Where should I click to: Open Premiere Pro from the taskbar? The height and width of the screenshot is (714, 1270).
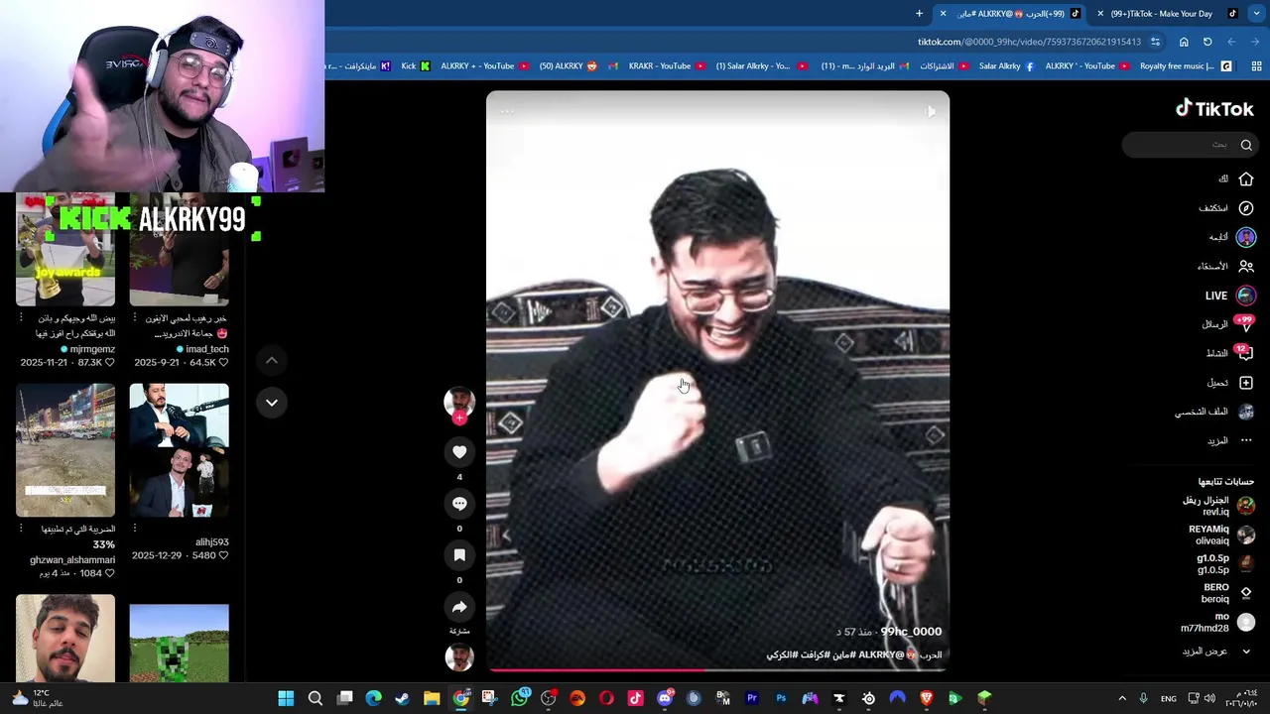coord(752,698)
